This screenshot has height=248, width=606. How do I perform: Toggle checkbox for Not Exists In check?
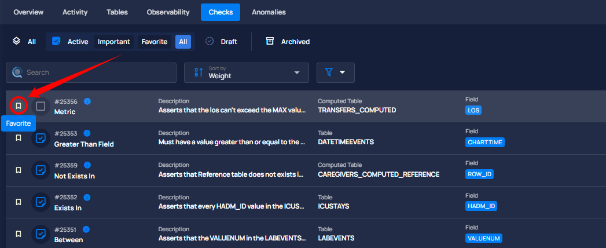pos(41,170)
